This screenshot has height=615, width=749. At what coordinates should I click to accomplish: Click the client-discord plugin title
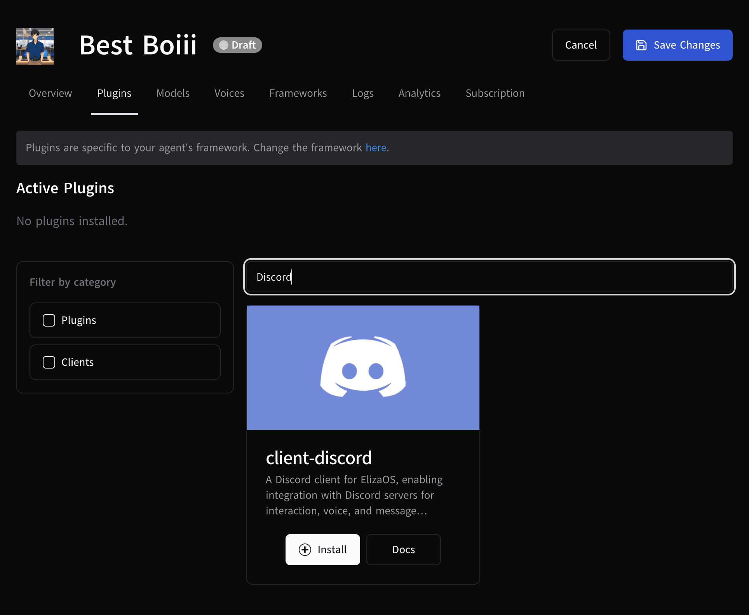pyautogui.click(x=319, y=458)
